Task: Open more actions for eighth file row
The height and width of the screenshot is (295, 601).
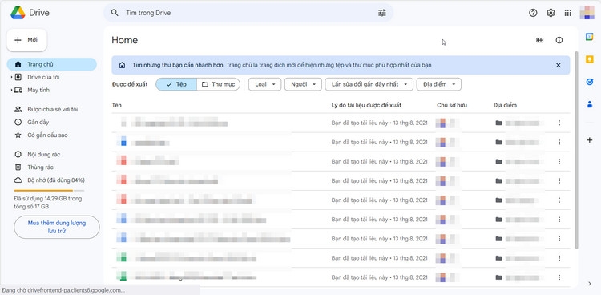Action: point(559,258)
